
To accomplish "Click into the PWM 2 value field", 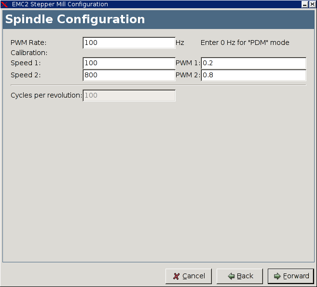I will [253, 75].
